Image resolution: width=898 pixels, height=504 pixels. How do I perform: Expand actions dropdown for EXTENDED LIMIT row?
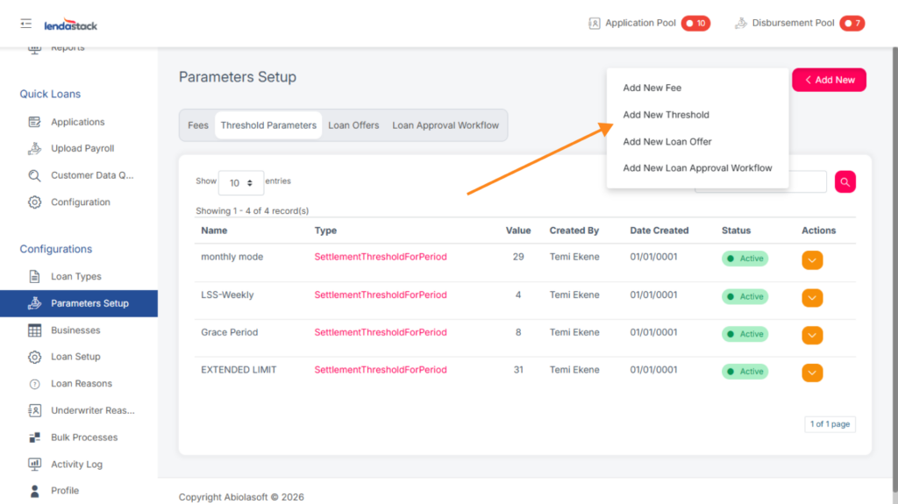[x=812, y=373]
